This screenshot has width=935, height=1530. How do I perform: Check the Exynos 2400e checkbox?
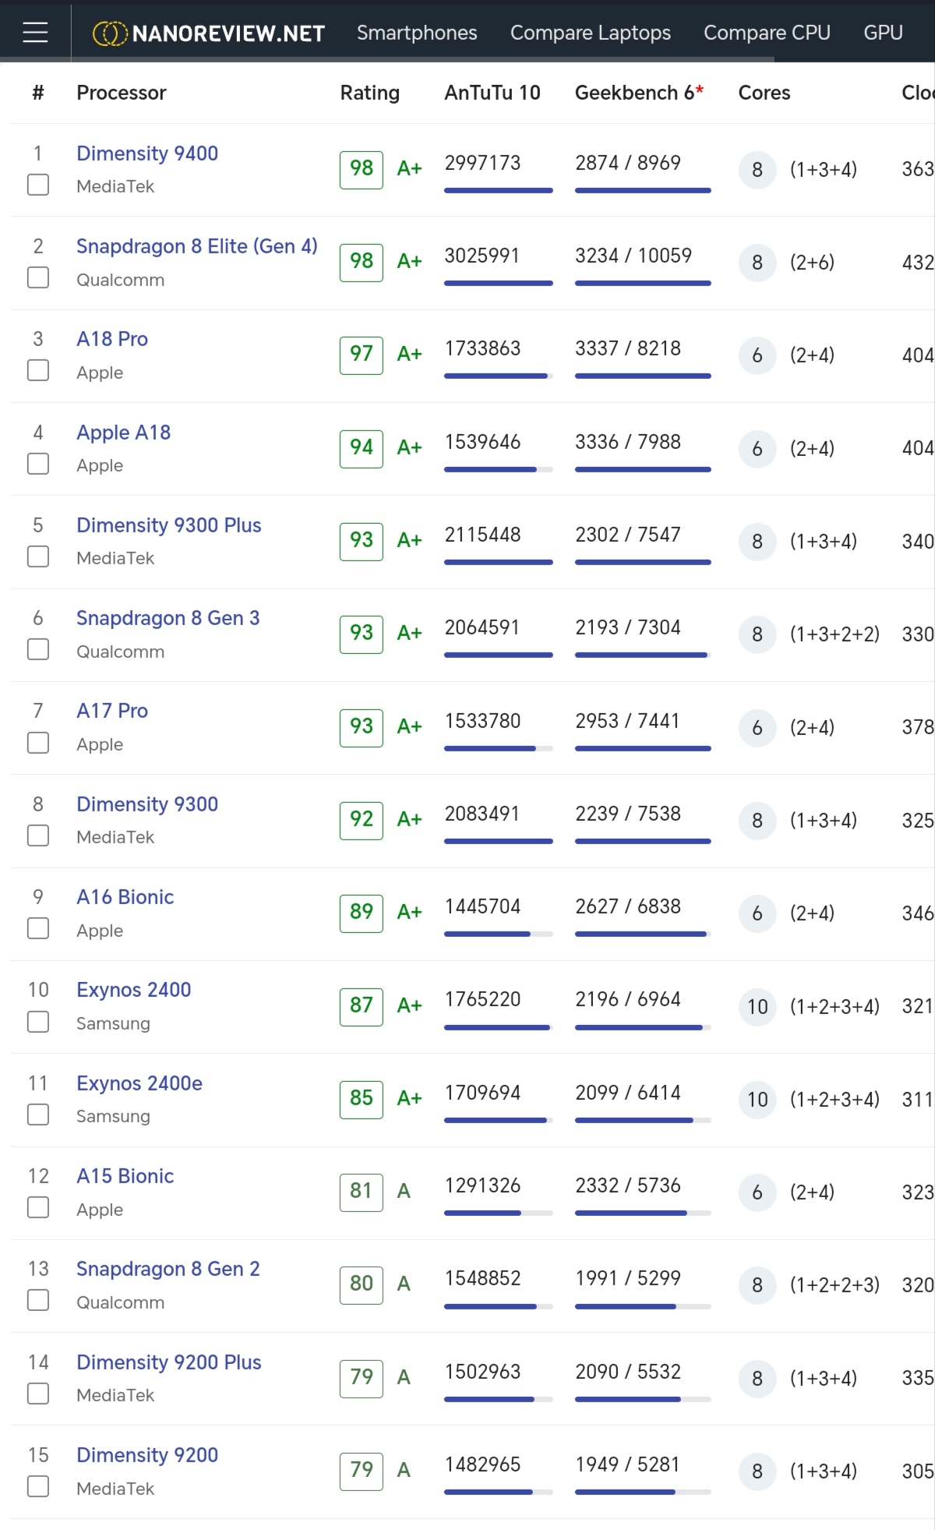click(x=38, y=1115)
